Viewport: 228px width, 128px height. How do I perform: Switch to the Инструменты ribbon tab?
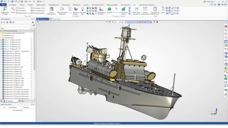coord(125,5)
